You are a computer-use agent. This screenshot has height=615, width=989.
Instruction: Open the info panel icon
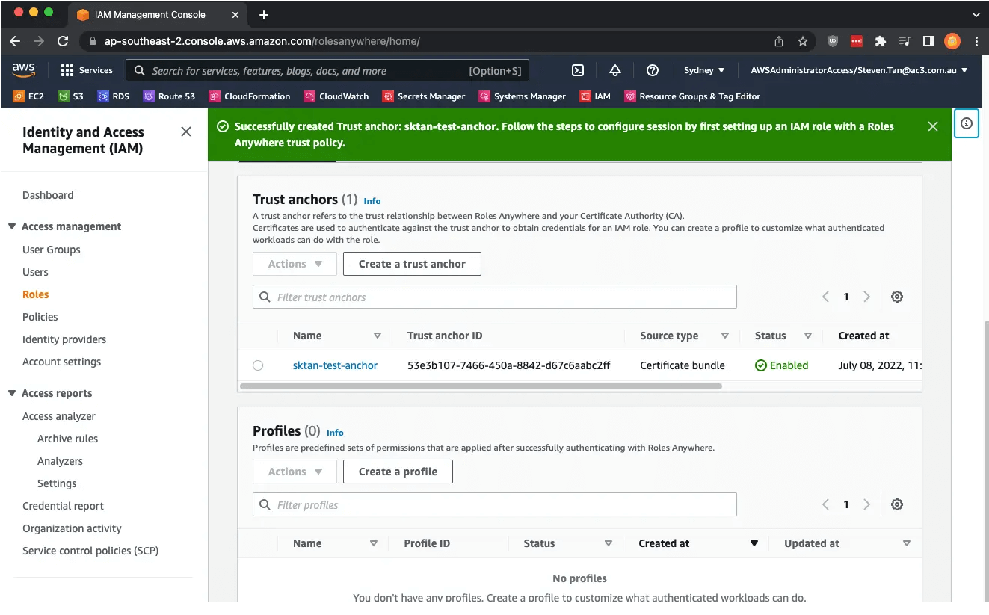967,123
